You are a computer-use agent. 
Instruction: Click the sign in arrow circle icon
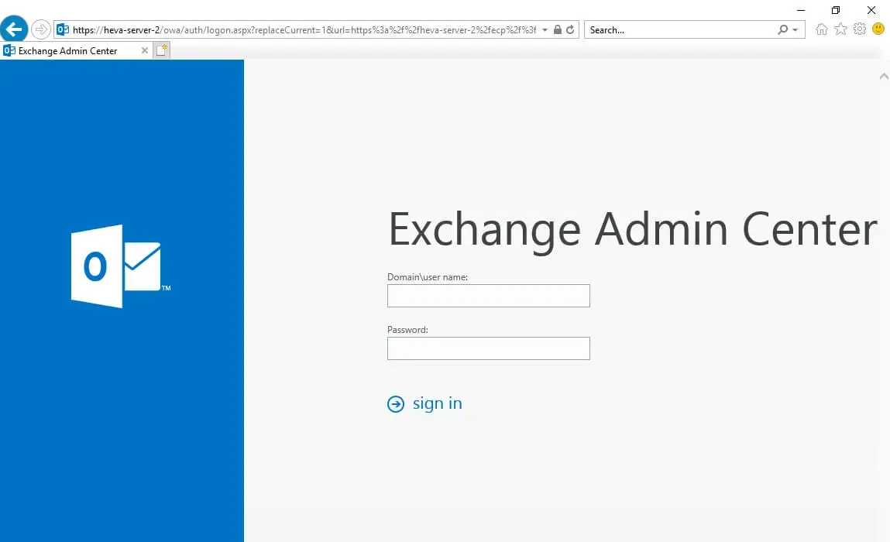(x=396, y=403)
